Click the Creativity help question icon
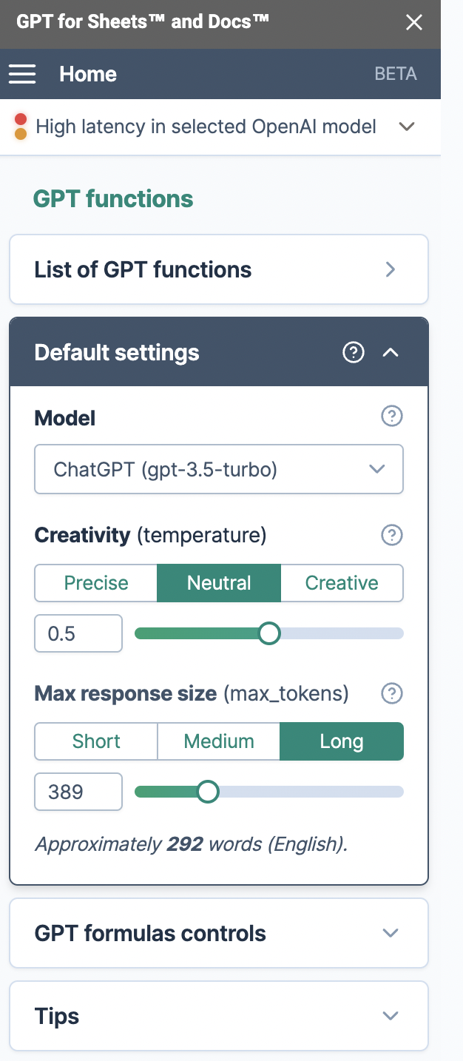The width and height of the screenshot is (463, 1061). click(x=391, y=535)
